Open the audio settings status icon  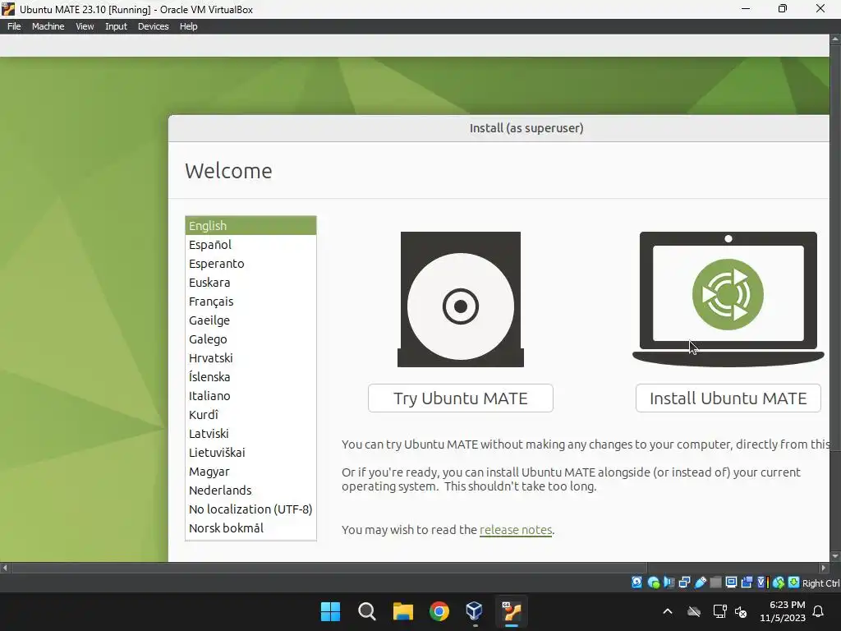pyautogui.click(x=669, y=583)
